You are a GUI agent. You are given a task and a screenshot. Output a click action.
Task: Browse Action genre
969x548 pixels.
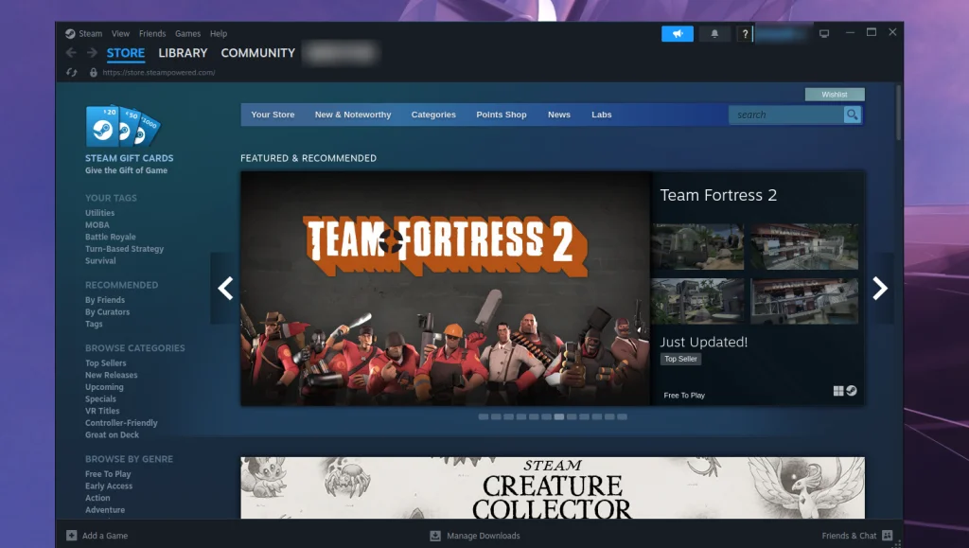pyautogui.click(x=97, y=498)
